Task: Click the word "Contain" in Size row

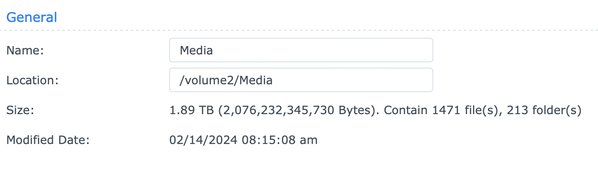Action: coord(404,110)
